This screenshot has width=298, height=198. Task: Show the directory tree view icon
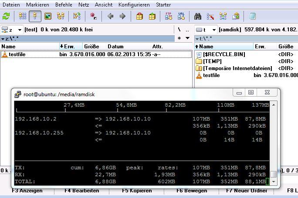pyautogui.click(x=61, y=16)
